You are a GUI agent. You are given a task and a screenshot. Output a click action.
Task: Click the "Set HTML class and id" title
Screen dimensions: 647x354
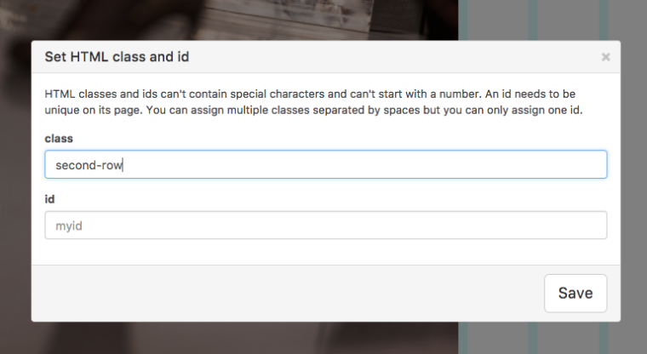point(117,58)
